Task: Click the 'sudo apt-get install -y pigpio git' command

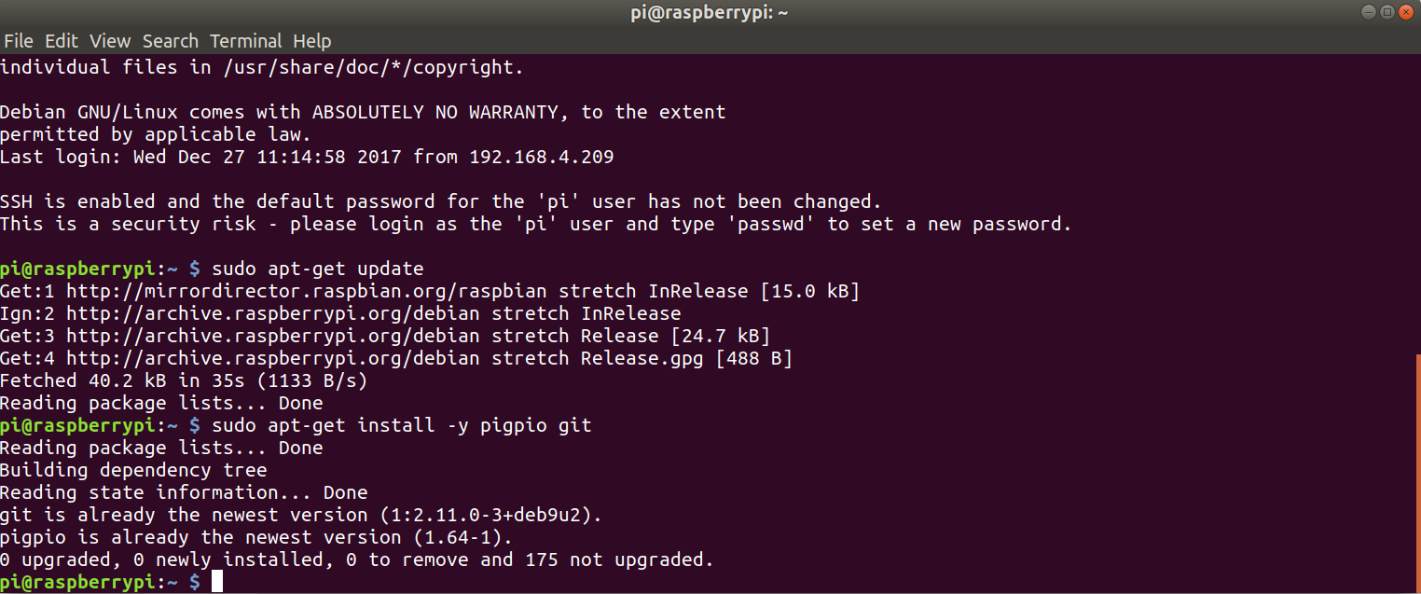Action: [402, 425]
